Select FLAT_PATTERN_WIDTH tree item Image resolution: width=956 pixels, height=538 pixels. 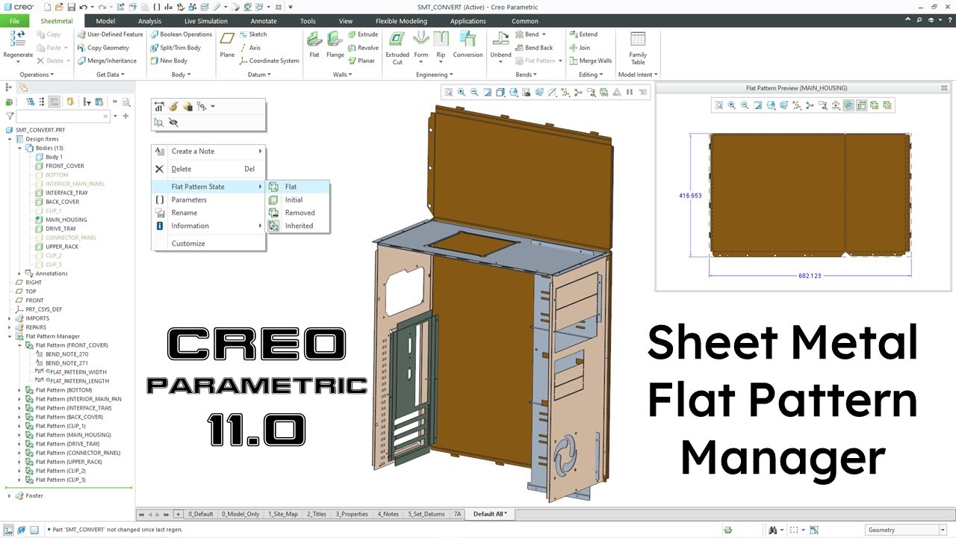(x=70, y=372)
